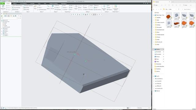Screen dimensions: 196x110
Task: Open the Applications tab
Action: pyautogui.click(x=64, y=3)
